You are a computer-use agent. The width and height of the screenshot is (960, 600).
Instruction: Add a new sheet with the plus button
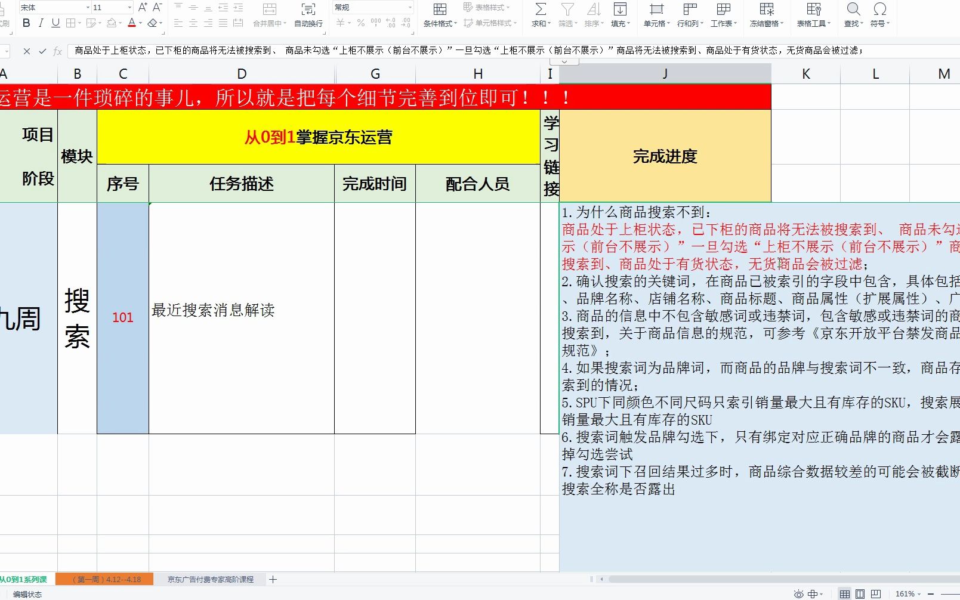(273, 579)
